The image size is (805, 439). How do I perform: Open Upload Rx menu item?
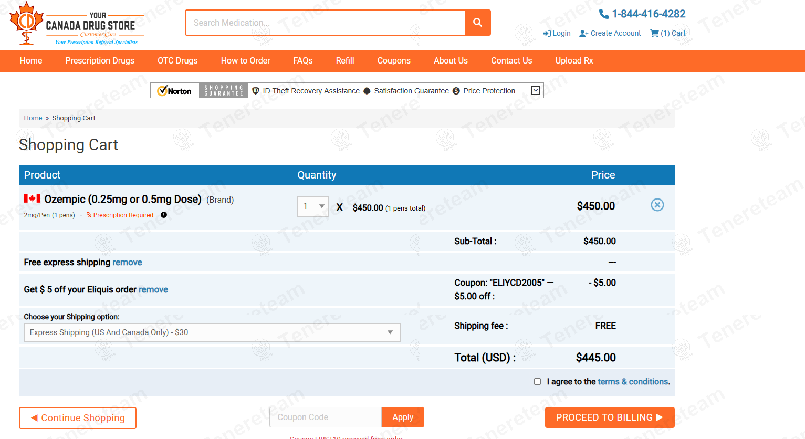pos(574,61)
